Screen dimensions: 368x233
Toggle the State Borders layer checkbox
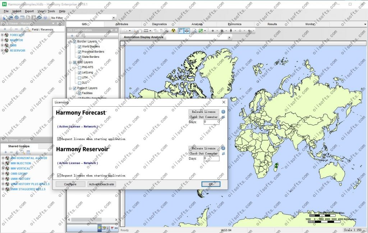pyautogui.click(x=79, y=57)
